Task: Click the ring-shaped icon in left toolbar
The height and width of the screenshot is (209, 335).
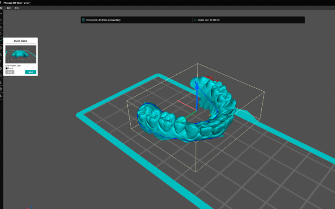Action: coord(1,68)
